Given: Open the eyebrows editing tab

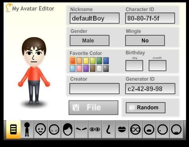Looking at the screenshot, I should tap(81, 129).
